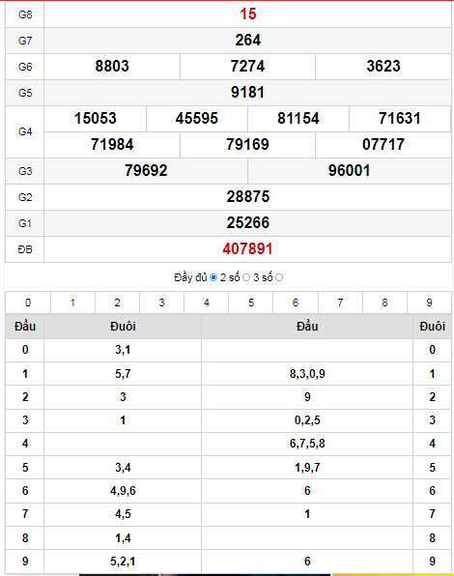This screenshot has width=454, height=576.
Task: Click G6 prize number 7274
Action: pos(247,67)
